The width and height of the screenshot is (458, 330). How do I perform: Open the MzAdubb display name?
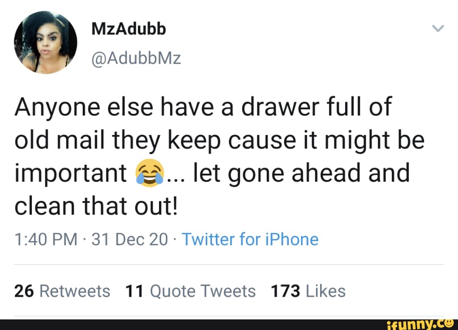point(129,29)
